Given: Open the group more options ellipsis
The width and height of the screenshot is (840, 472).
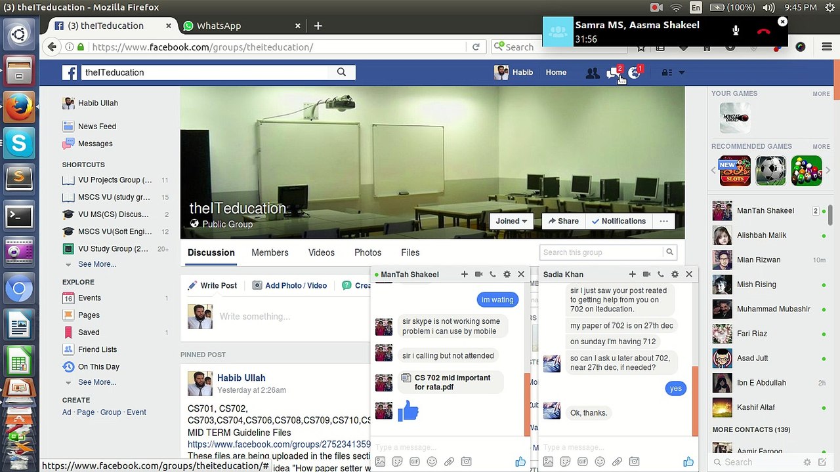Looking at the screenshot, I should click(x=664, y=221).
